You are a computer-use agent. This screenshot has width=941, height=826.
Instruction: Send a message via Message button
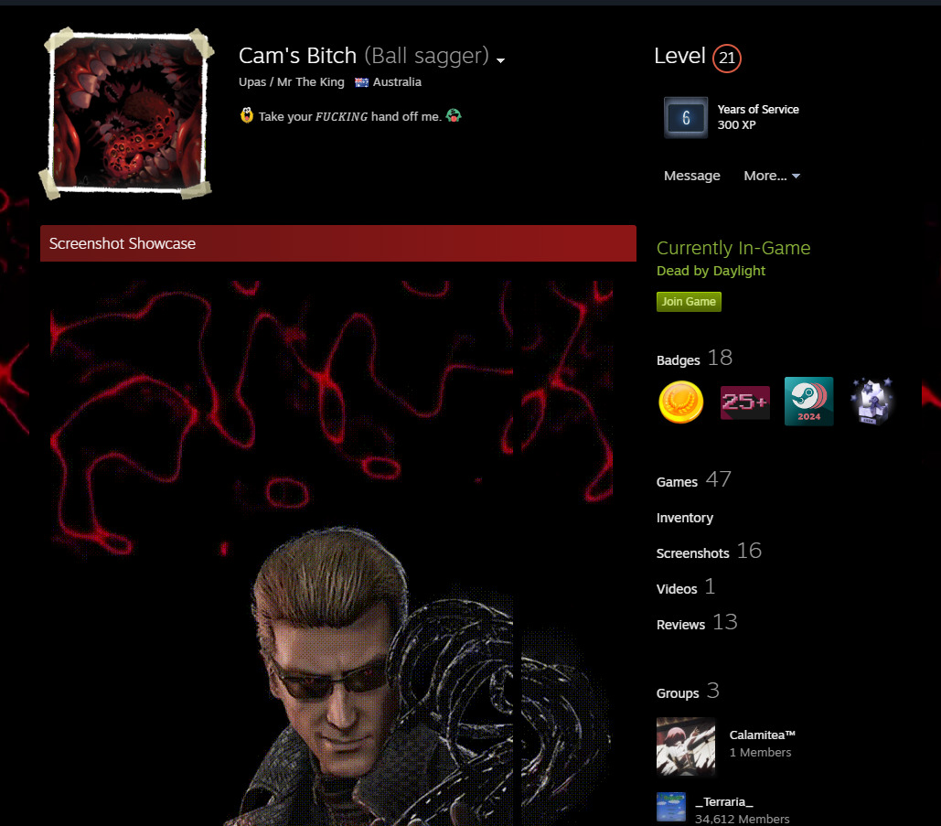point(692,176)
